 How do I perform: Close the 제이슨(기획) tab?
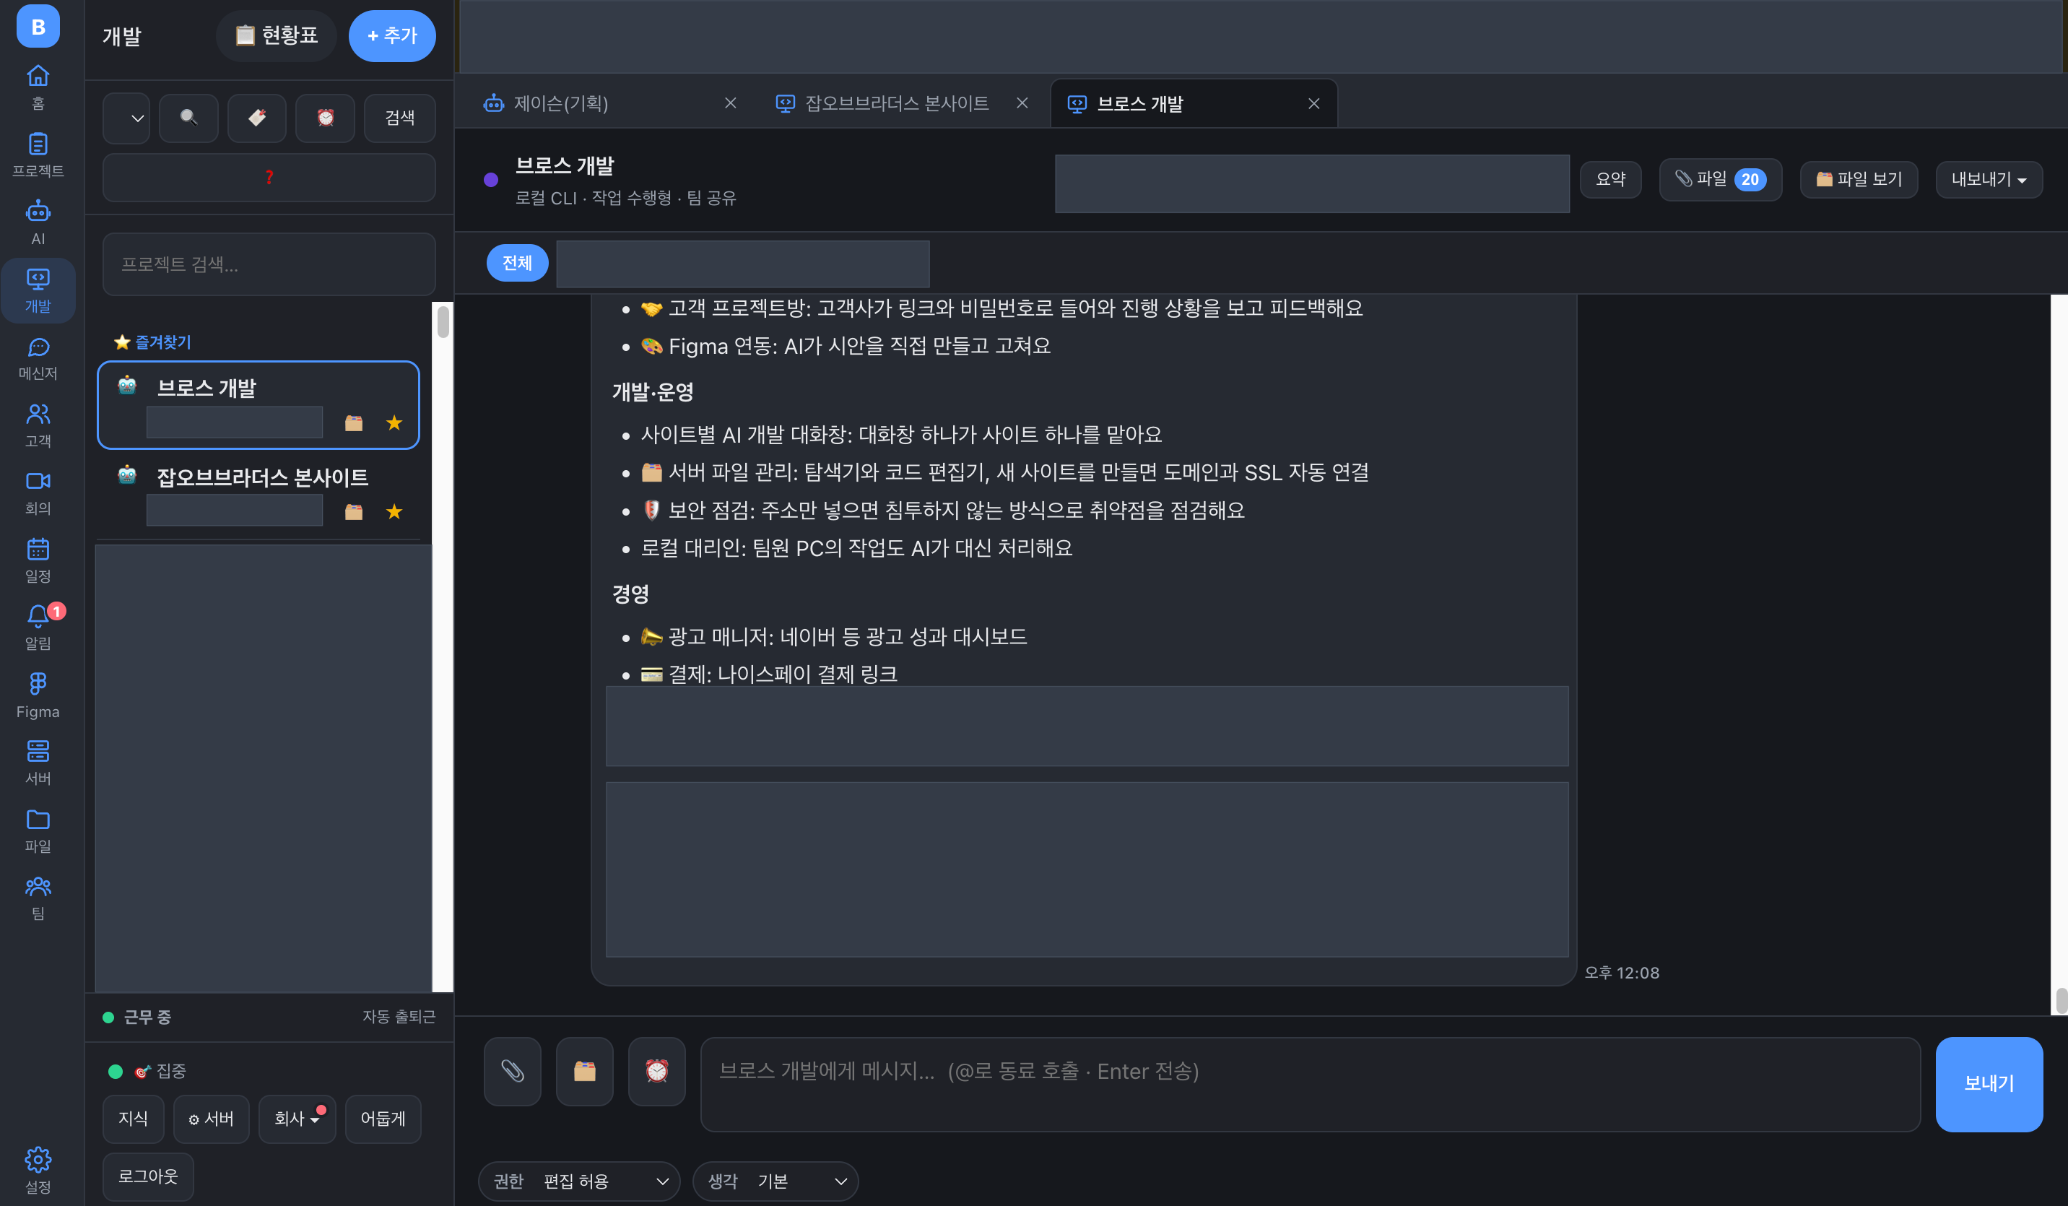click(730, 103)
